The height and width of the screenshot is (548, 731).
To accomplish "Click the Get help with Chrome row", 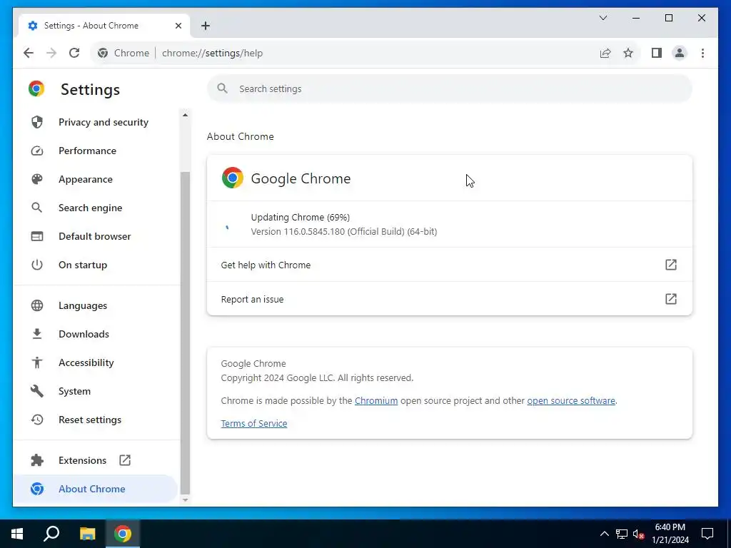I will point(450,265).
